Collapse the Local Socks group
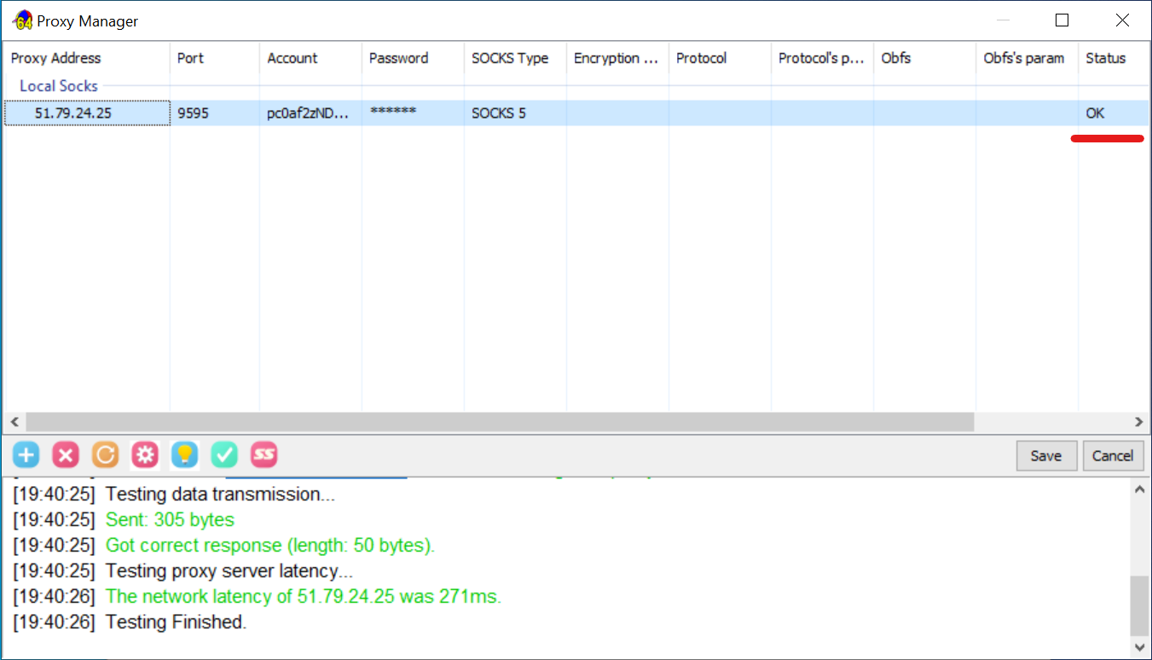Image resolution: width=1152 pixels, height=660 pixels. pos(59,86)
